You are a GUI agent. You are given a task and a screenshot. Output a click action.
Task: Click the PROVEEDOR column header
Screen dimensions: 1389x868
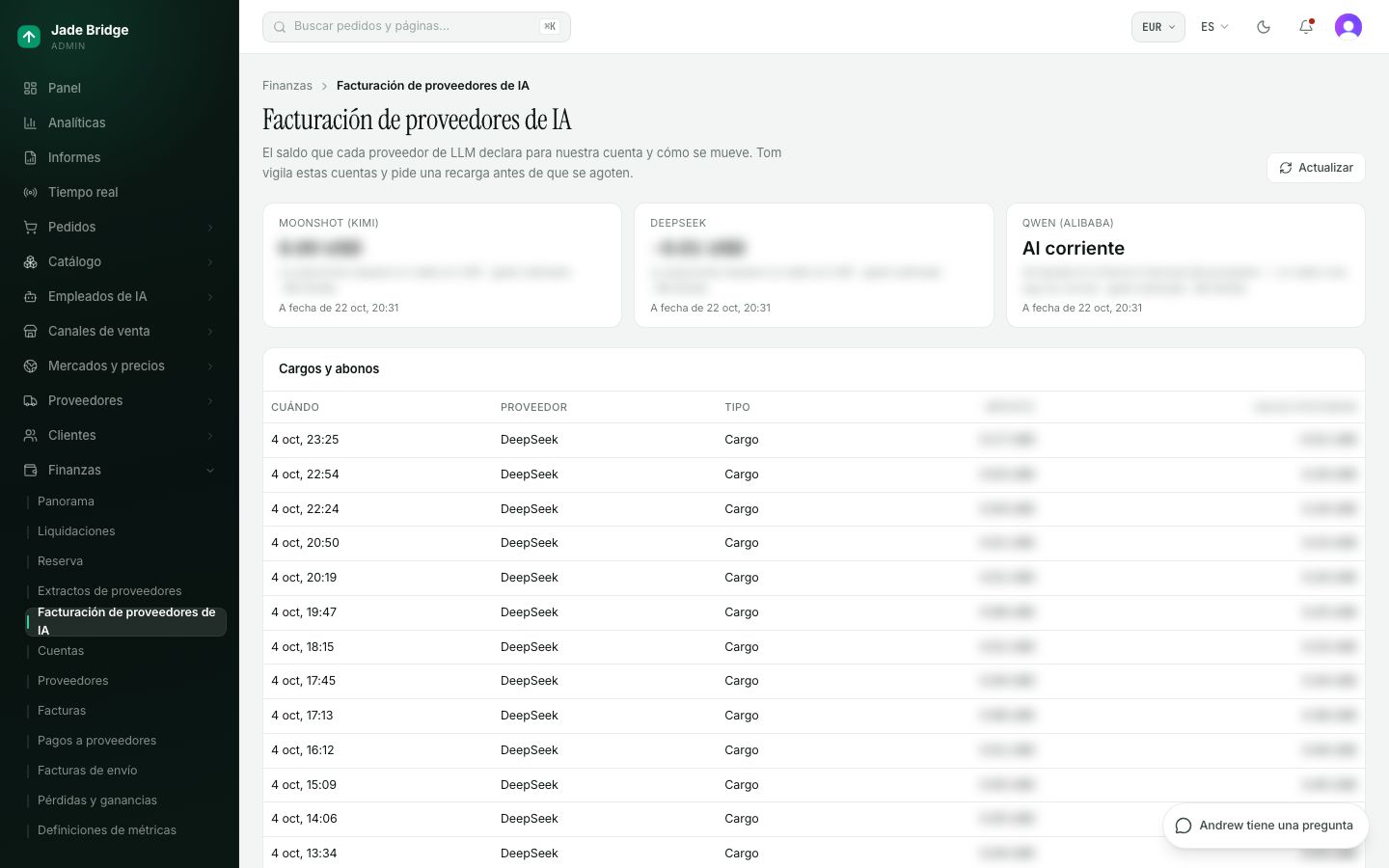(533, 407)
